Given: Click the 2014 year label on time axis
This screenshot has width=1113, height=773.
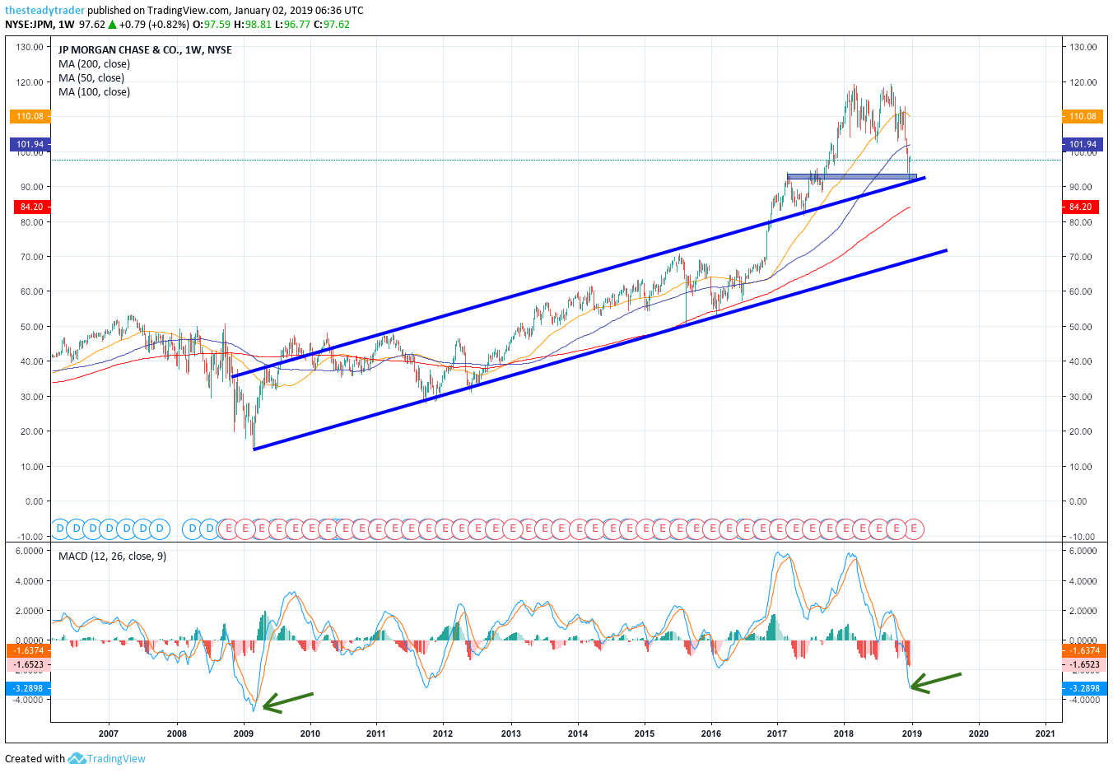Looking at the screenshot, I should (x=578, y=733).
